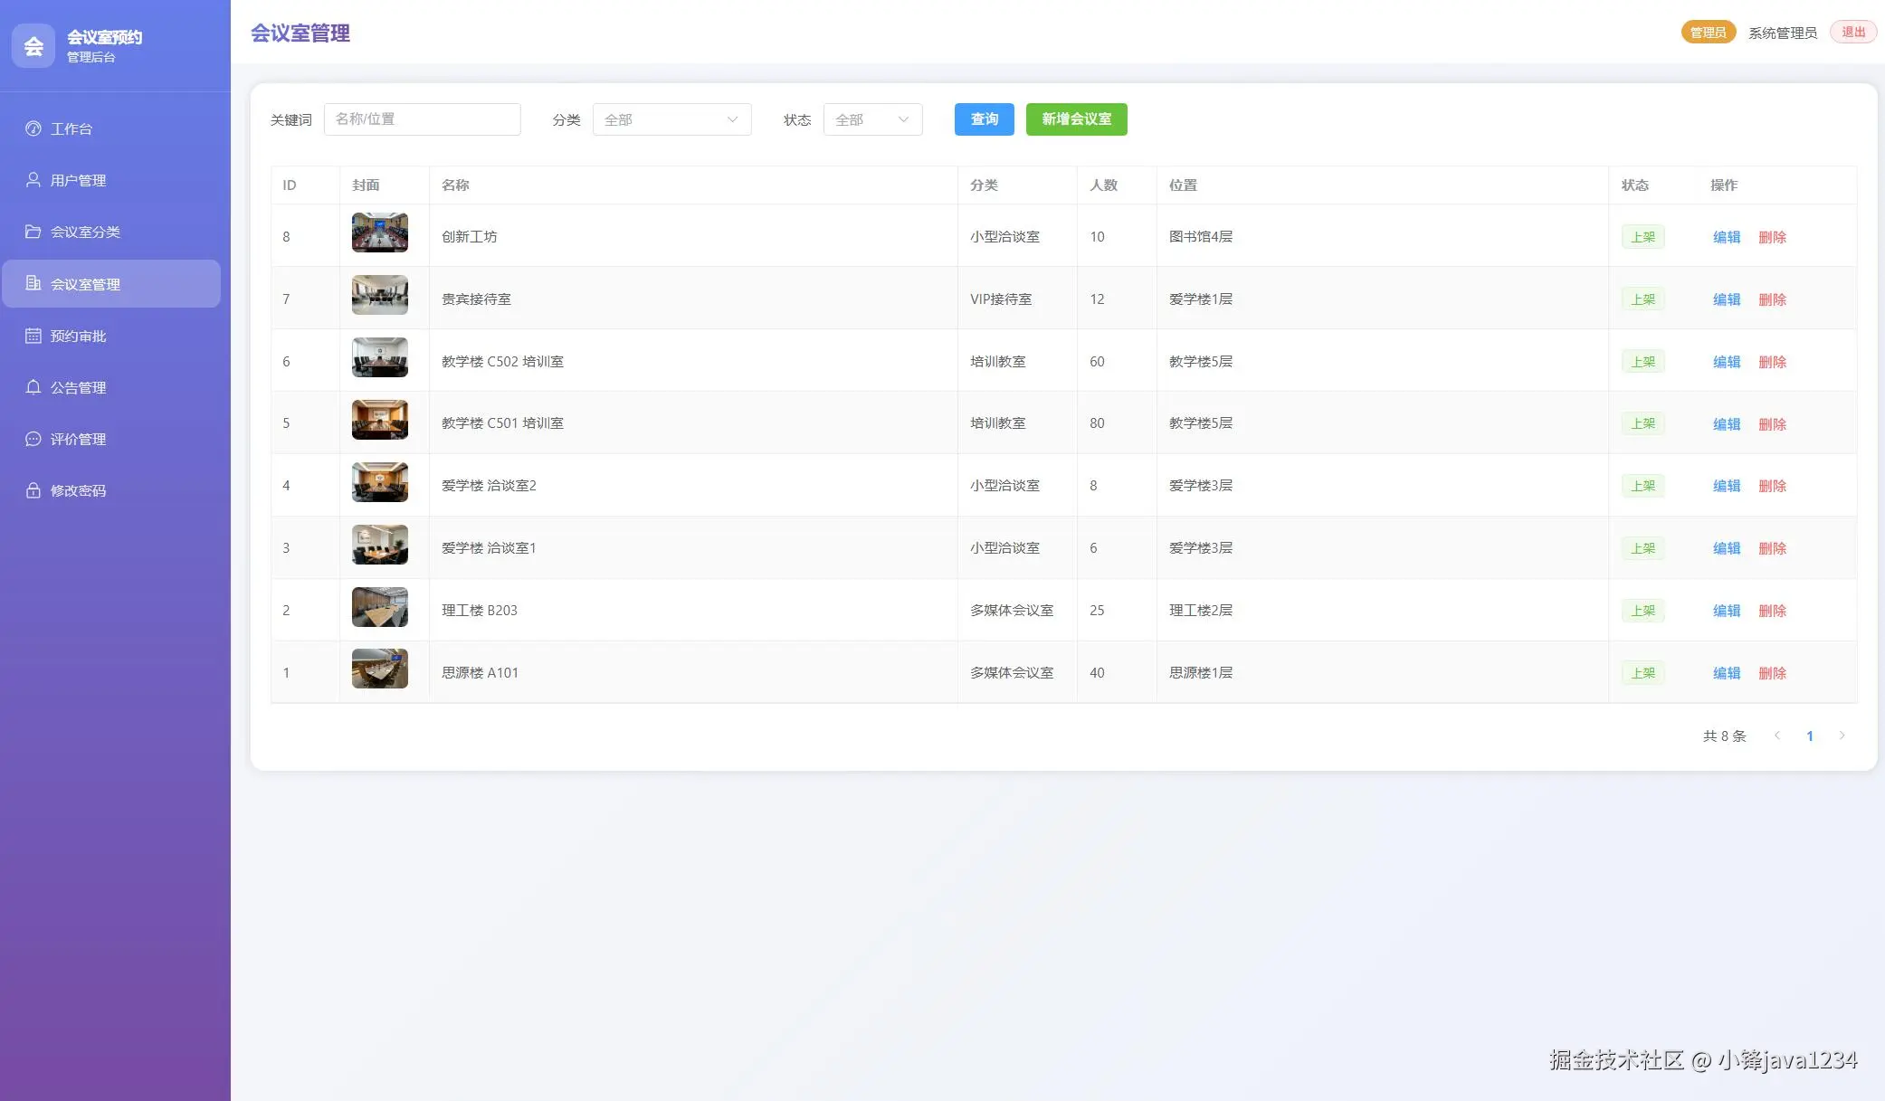Click the 预约审批 calendar icon
The height and width of the screenshot is (1101, 1885).
tap(33, 336)
